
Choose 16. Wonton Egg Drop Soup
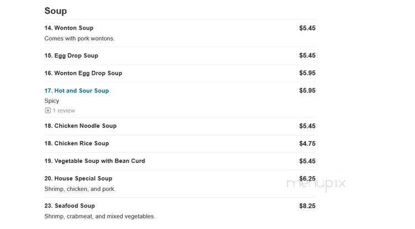point(83,73)
